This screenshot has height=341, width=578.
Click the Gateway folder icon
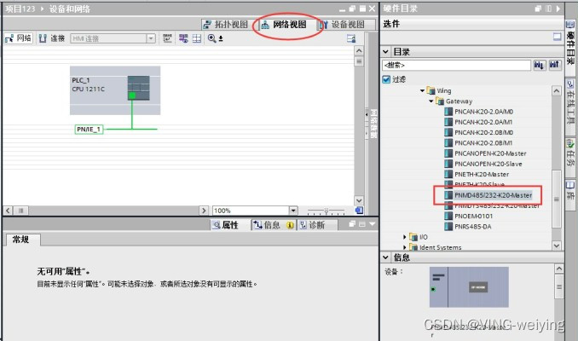439,101
